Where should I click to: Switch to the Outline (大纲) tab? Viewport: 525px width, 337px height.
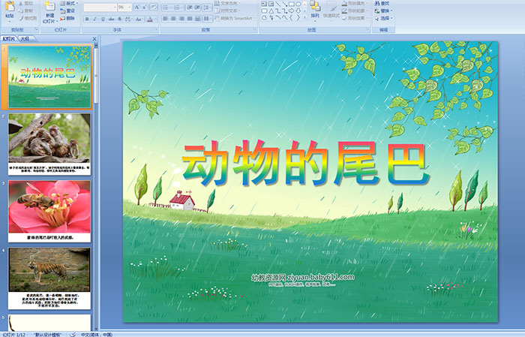25,37
